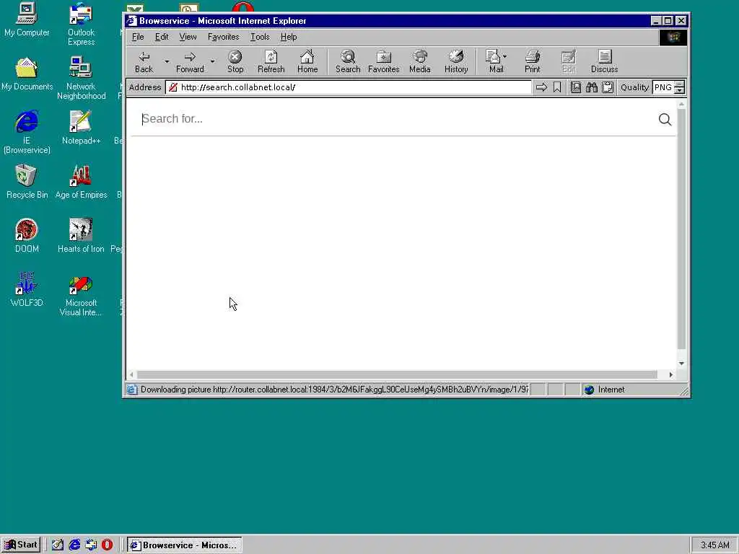739x554 pixels.
Task: Select the DOOM desktop icon
Action: tap(27, 236)
